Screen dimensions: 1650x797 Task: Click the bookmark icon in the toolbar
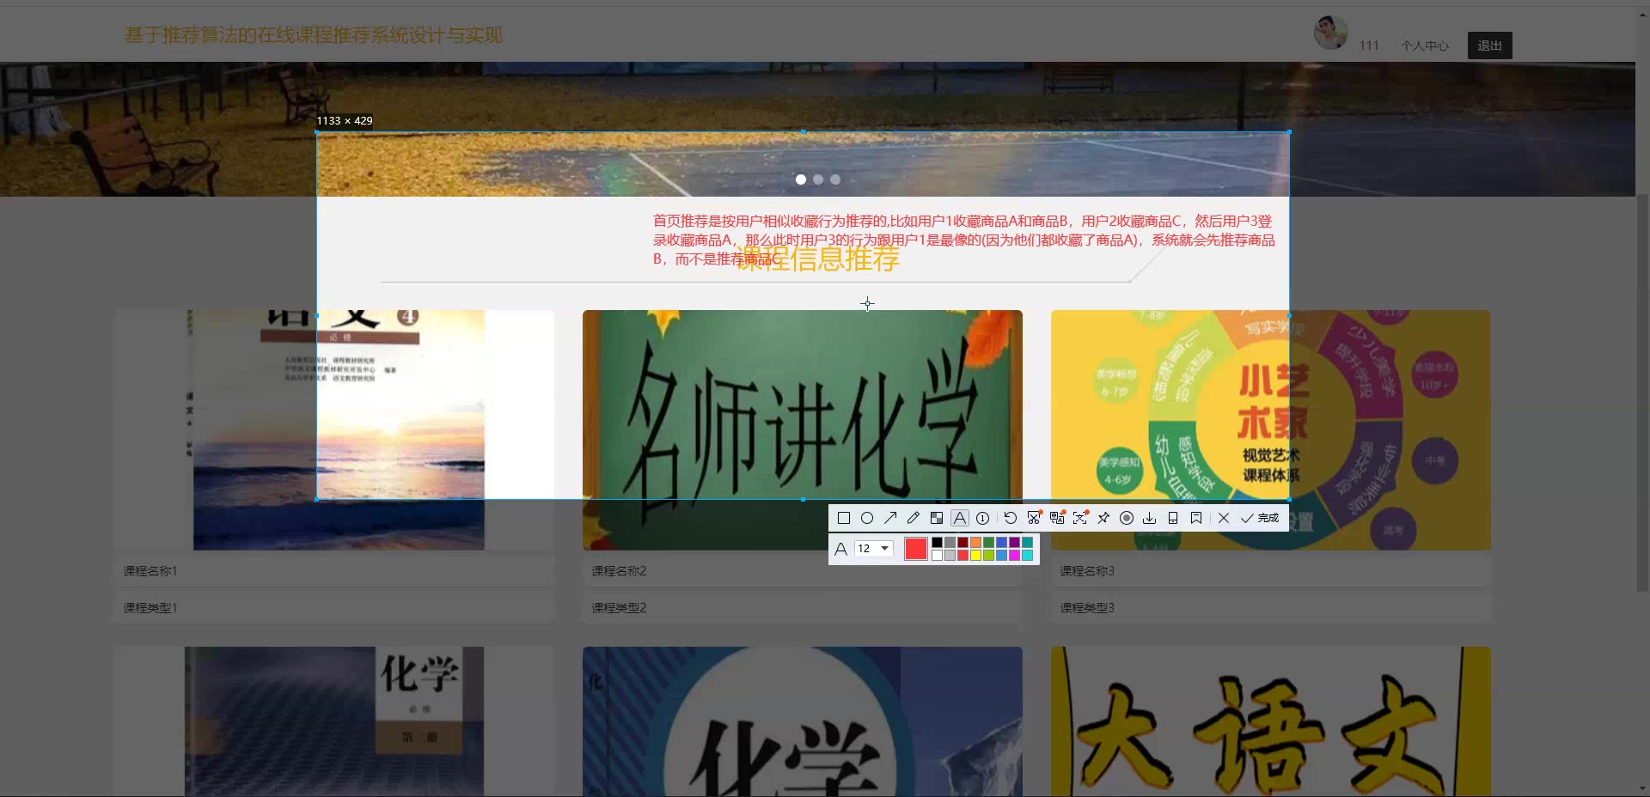[1196, 518]
